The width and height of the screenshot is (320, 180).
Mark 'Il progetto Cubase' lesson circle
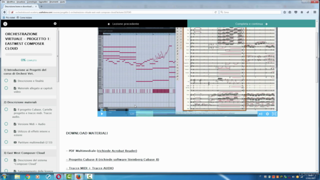point(6,109)
